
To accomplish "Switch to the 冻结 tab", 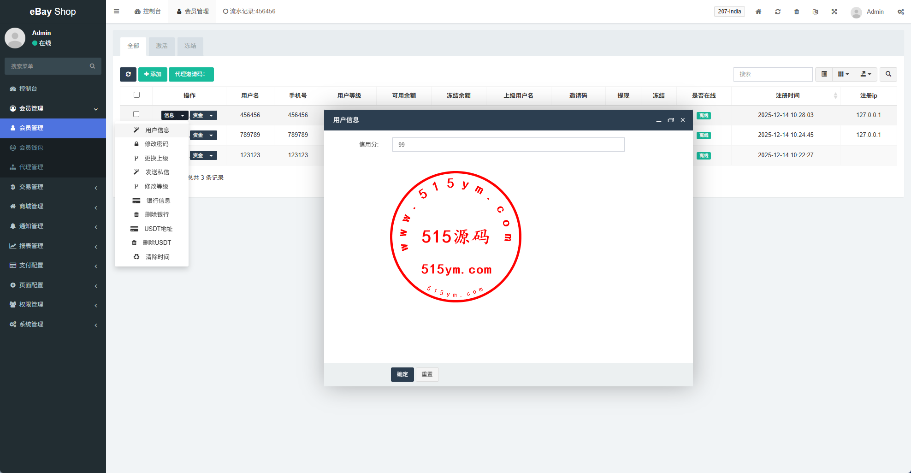I will pos(190,46).
